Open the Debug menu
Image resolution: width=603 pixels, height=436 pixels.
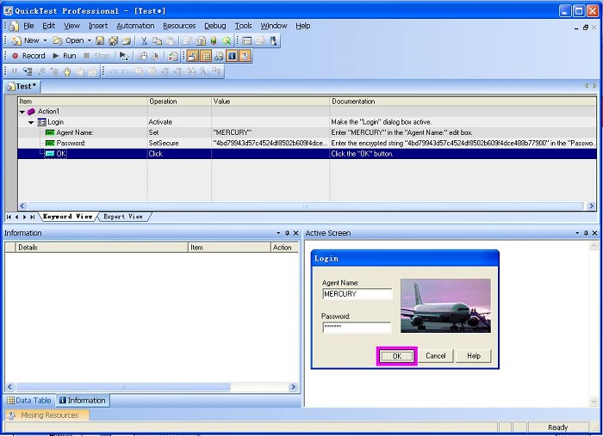point(215,26)
